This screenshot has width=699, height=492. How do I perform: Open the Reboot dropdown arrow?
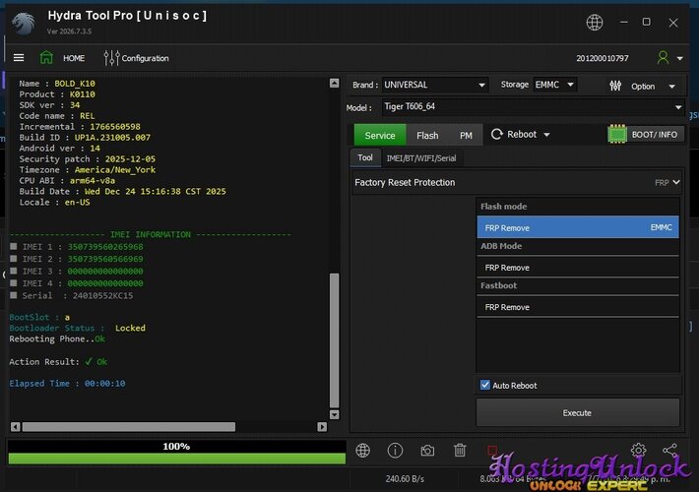pyautogui.click(x=547, y=135)
